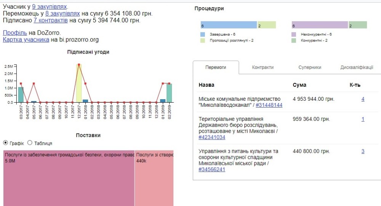The image size is (381, 206).
Task: Click the 440k treemap block
Action: click(154, 179)
